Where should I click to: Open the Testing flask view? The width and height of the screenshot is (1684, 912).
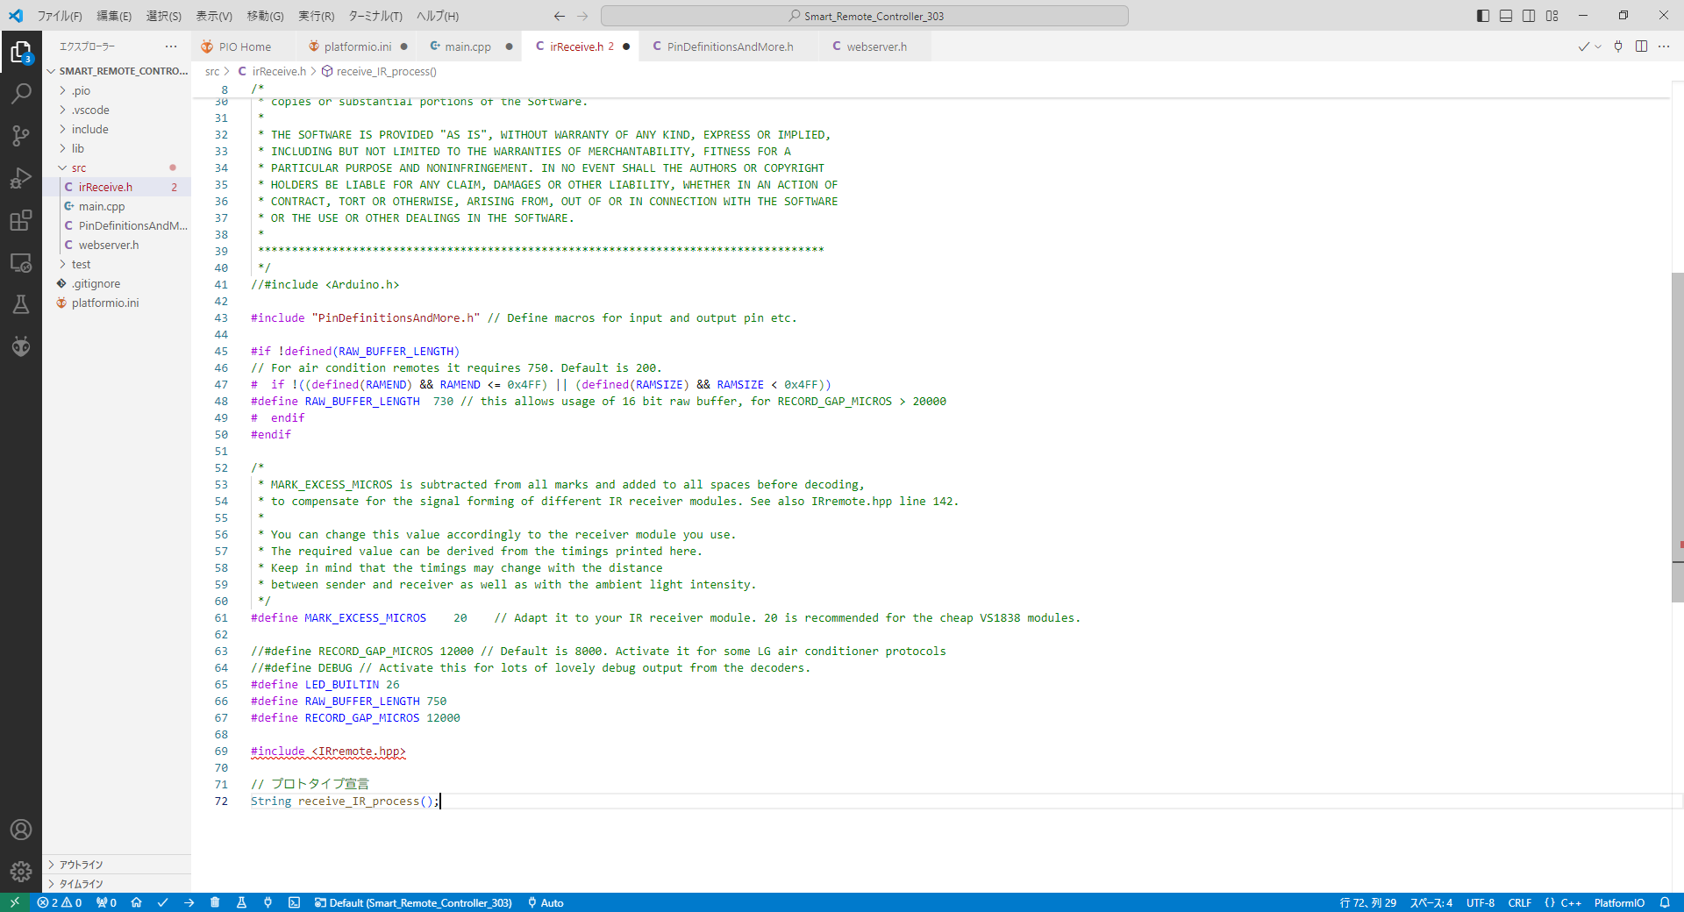click(21, 304)
